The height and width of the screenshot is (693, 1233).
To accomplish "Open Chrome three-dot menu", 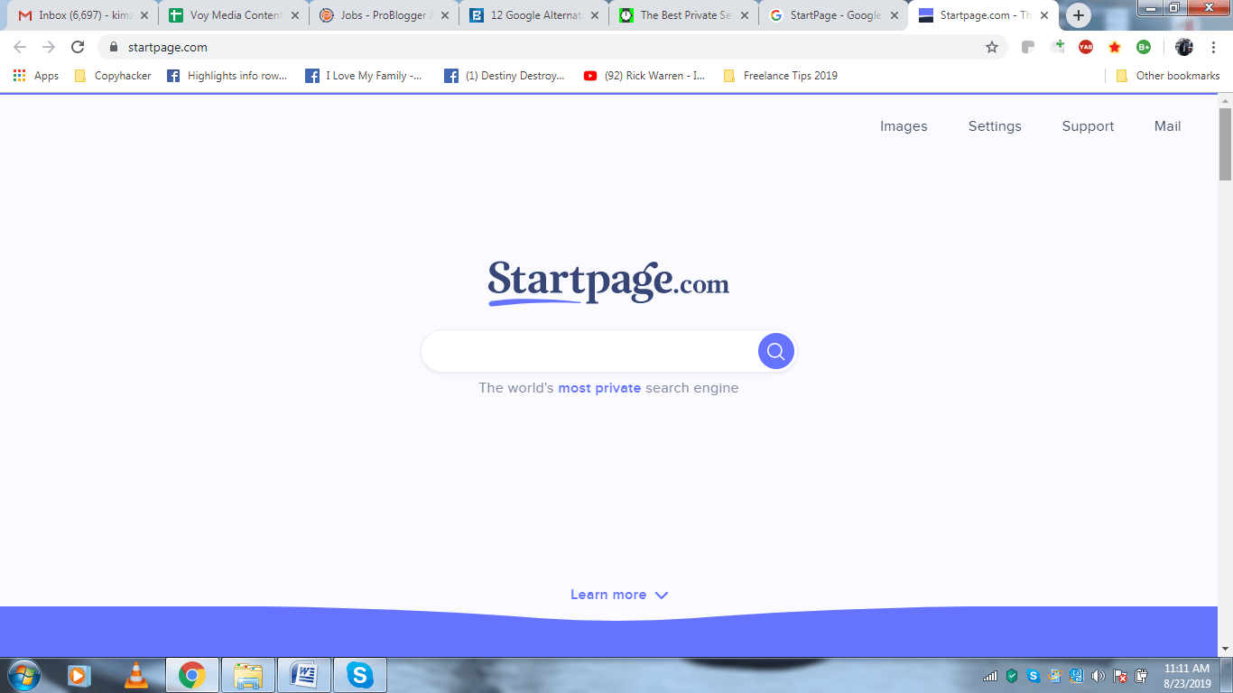I will tap(1213, 47).
